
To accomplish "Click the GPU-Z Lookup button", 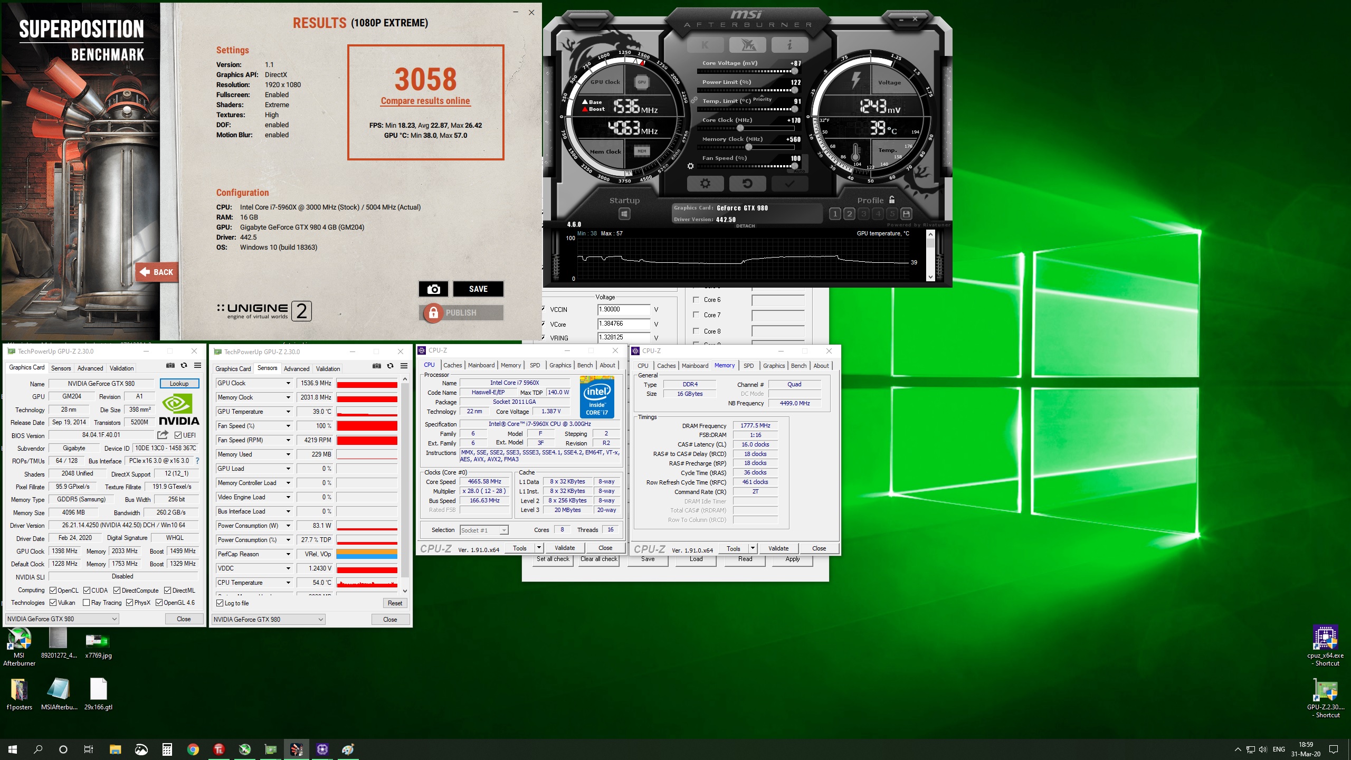I will [x=179, y=384].
